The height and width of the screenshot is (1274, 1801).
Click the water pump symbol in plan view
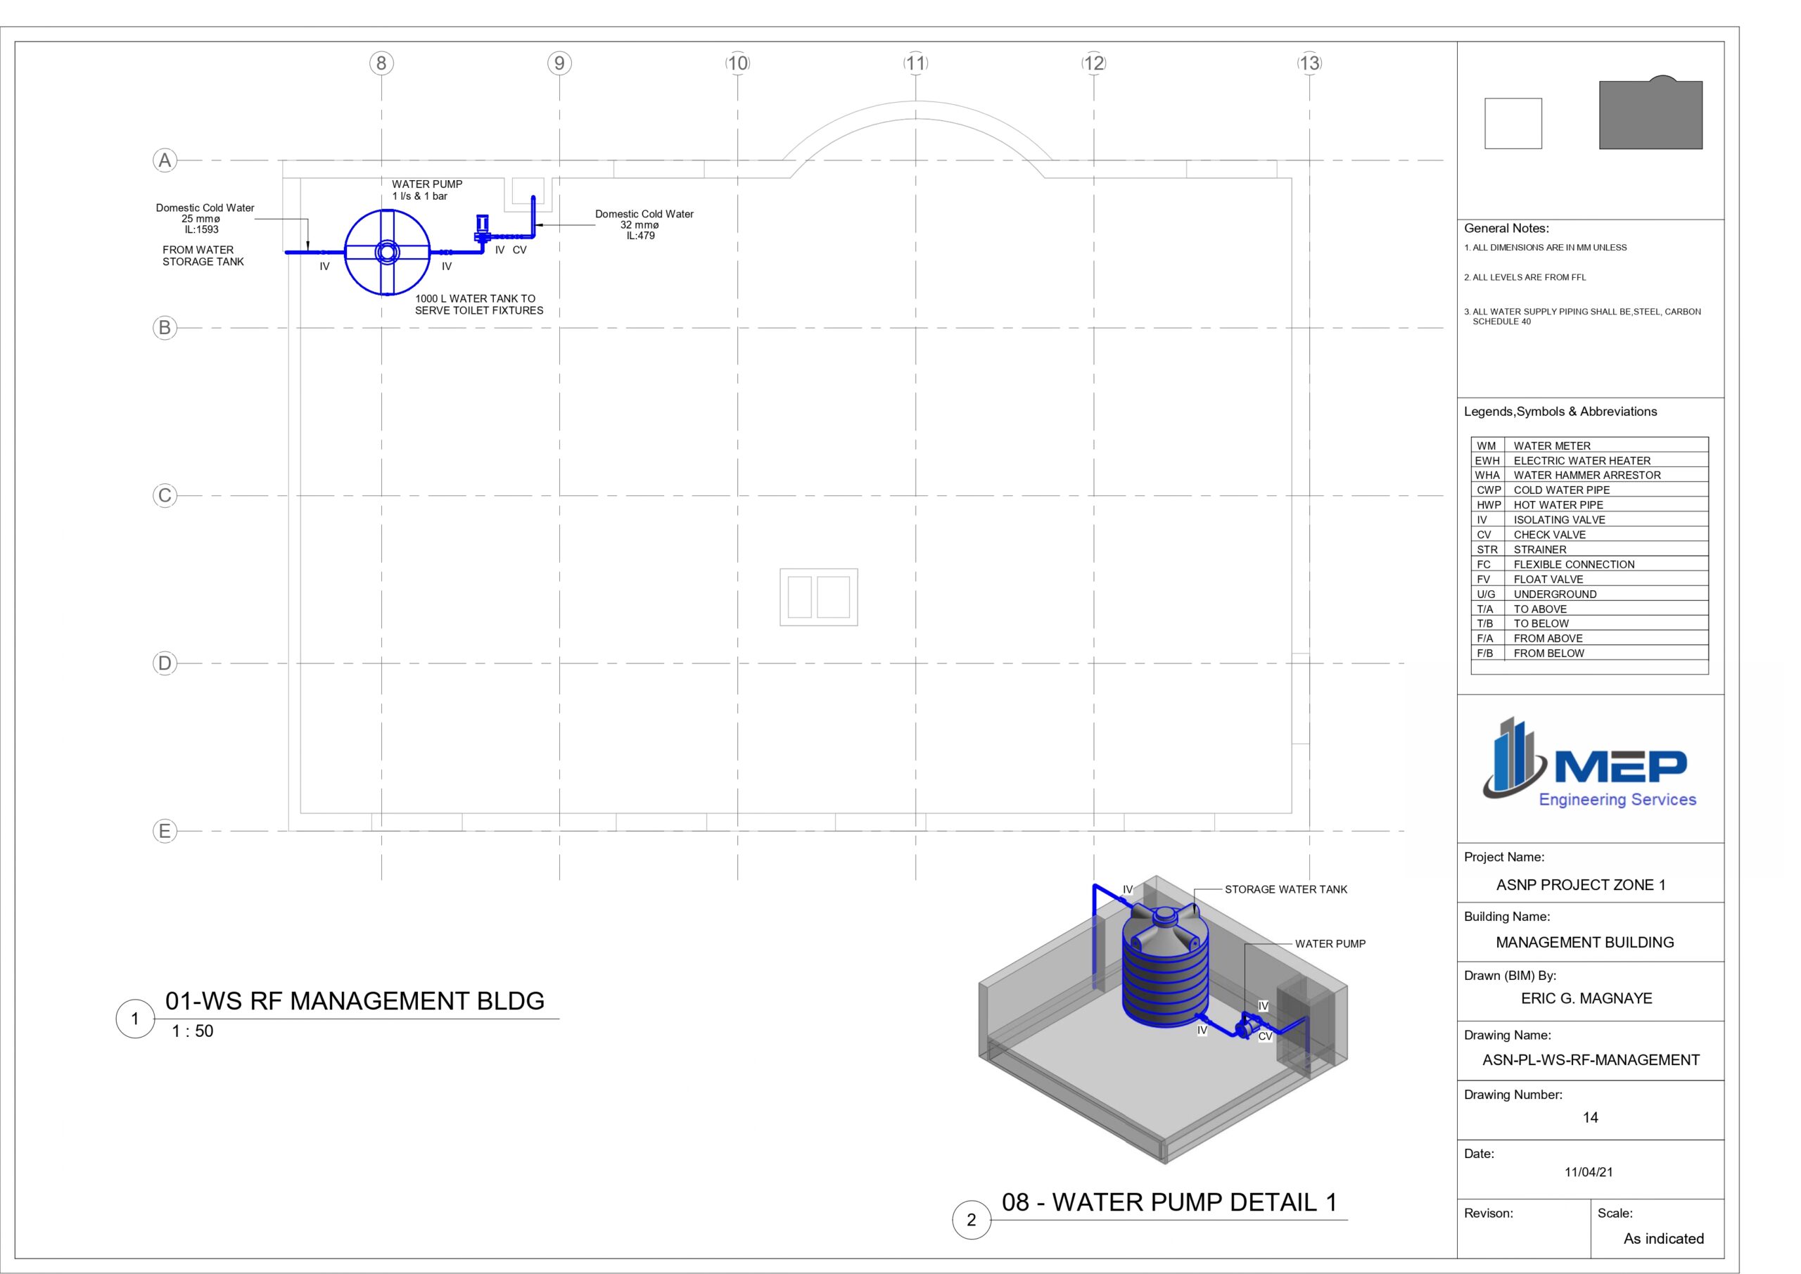pyautogui.click(x=483, y=229)
